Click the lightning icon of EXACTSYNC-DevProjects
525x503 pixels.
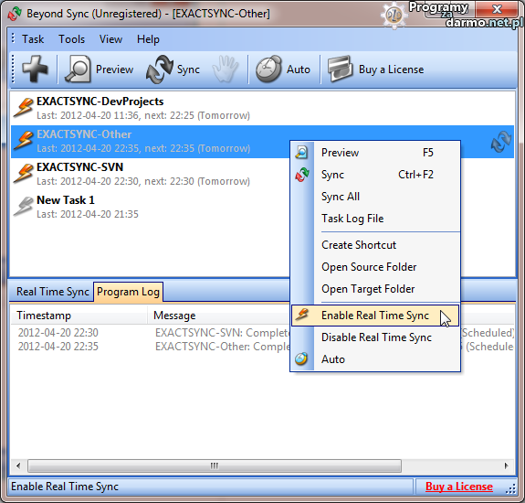[24, 107]
